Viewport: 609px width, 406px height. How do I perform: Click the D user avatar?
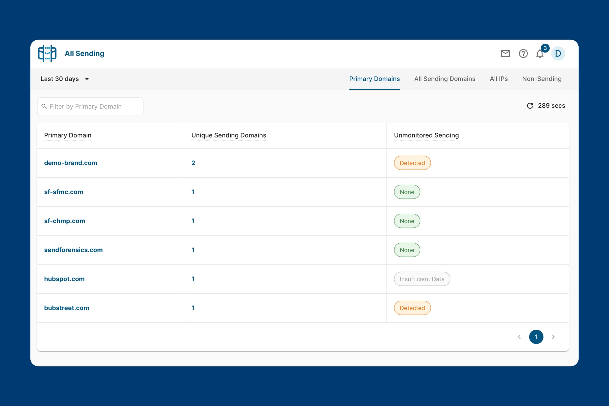558,54
